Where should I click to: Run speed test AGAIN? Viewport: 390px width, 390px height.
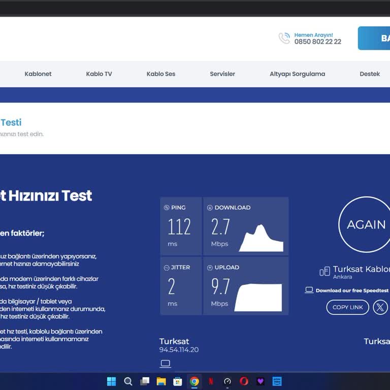(366, 224)
